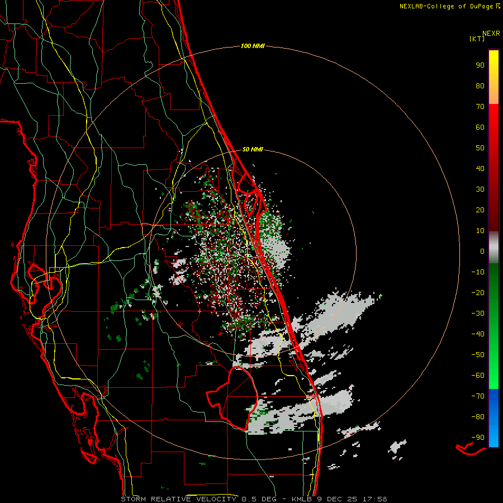The width and height of the screenshot is (503, 503).
Task: Click the 10 value on velocity scale
Action: 480,231
